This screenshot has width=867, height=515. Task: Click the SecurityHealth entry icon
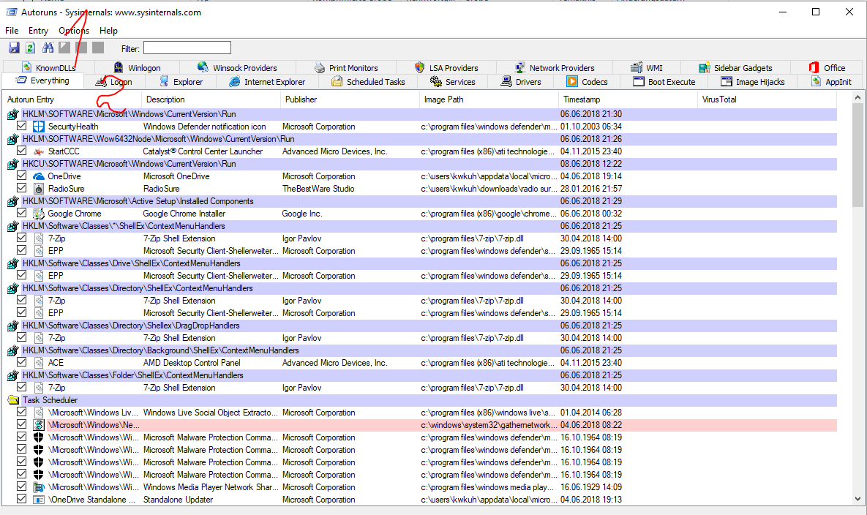[39, 127]
